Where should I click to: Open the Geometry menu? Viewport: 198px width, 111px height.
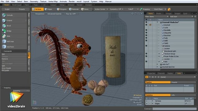(34, 2)
